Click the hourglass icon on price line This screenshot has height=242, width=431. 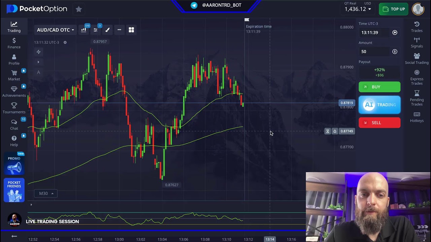pos(328,131)
